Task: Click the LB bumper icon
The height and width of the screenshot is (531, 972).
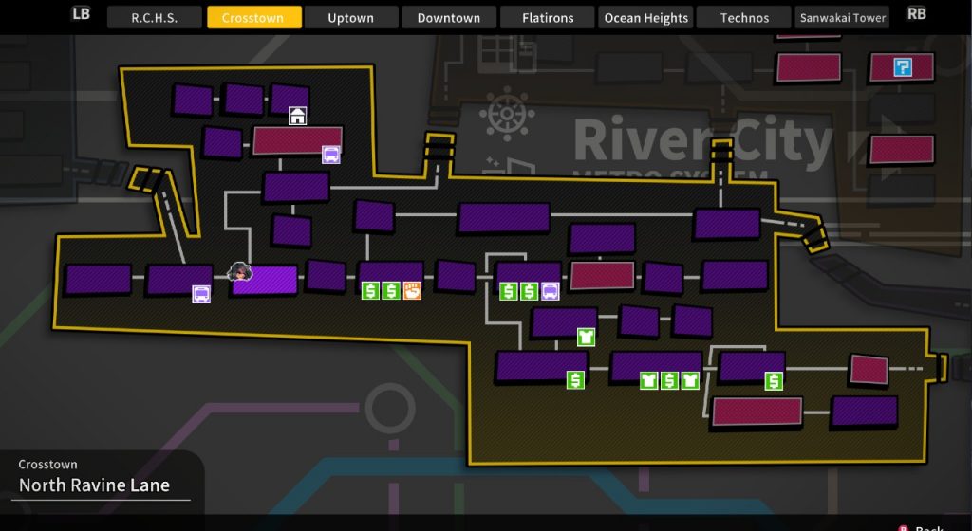Action: coord(82,13)
